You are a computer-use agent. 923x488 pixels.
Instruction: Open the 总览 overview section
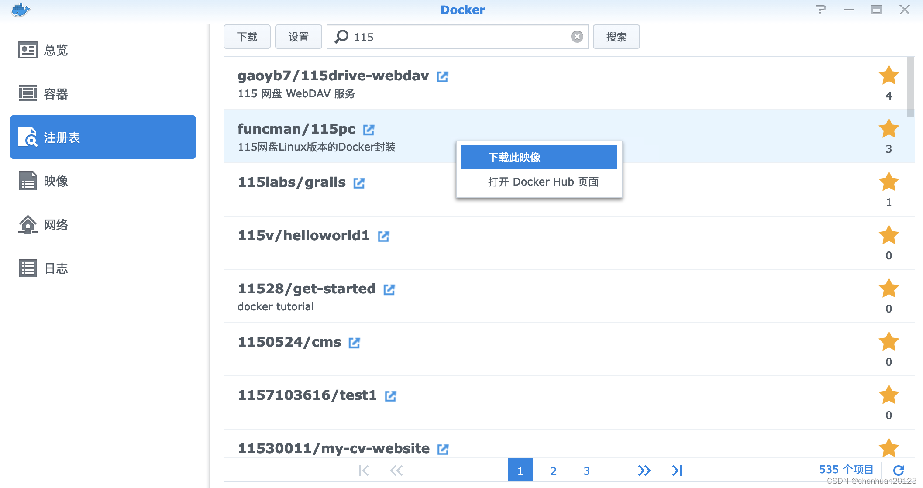(103, 50)
